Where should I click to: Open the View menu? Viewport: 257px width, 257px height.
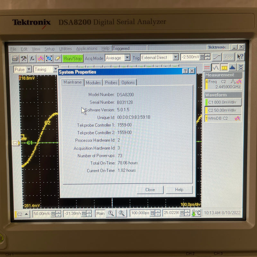[36, 49]
